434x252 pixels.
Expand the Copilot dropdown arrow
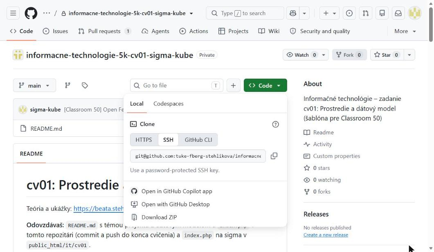[x=304, y=13]
